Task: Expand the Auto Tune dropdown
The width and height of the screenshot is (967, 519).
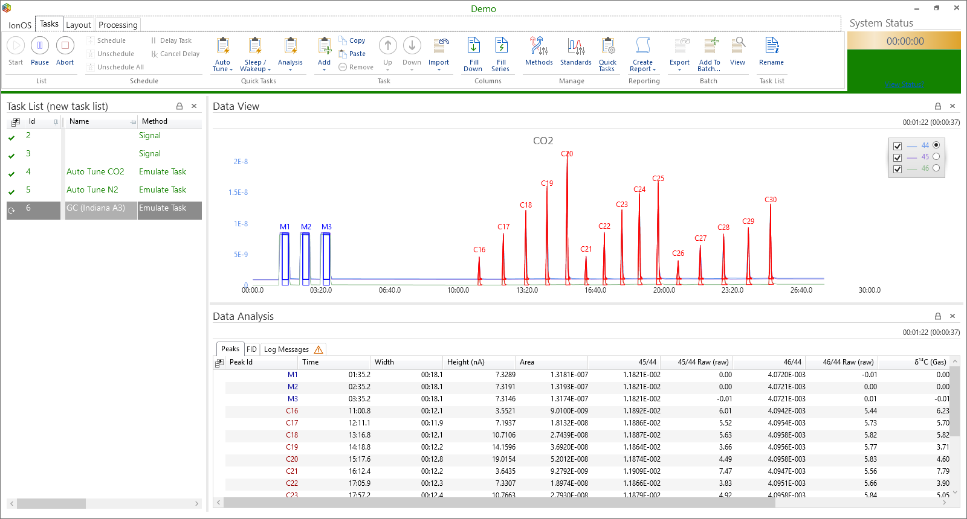Action: pyautogui.click(x=222, y=69)
